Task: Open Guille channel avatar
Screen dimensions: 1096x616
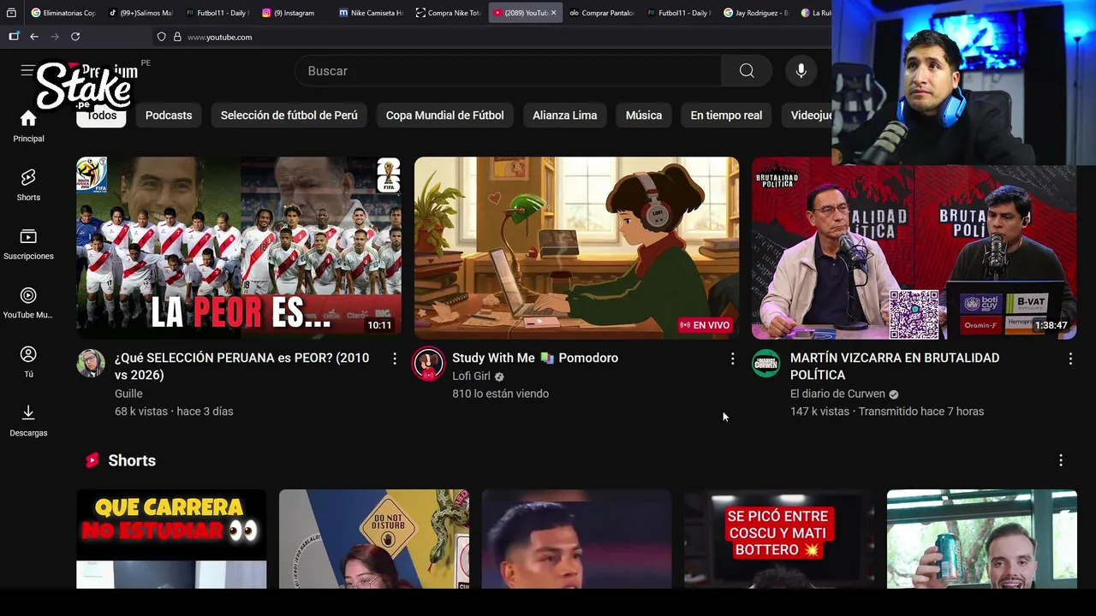Action: (x=91, y=364)
